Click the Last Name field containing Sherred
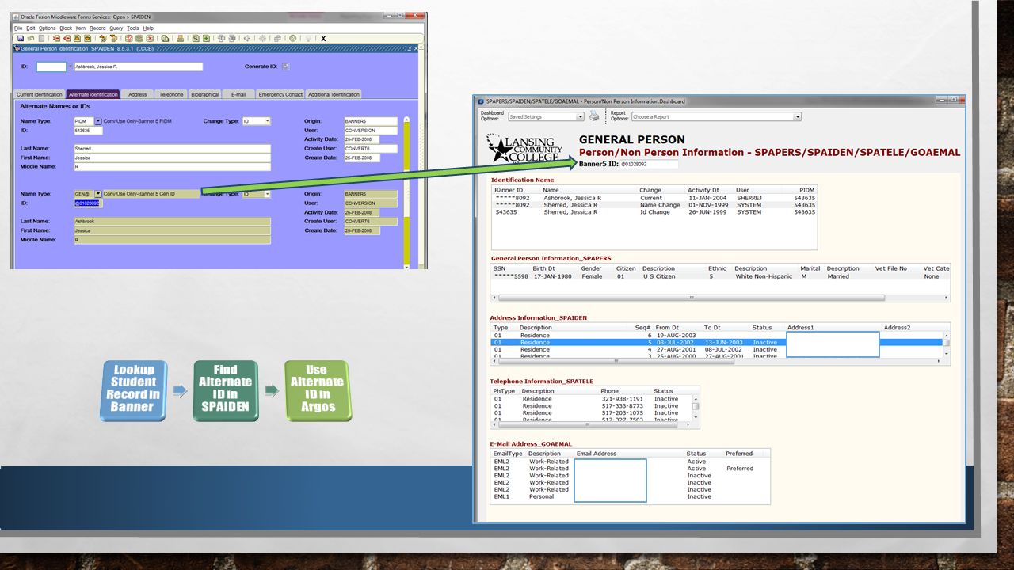This screenshot has height=570, width=1014. 172,148
